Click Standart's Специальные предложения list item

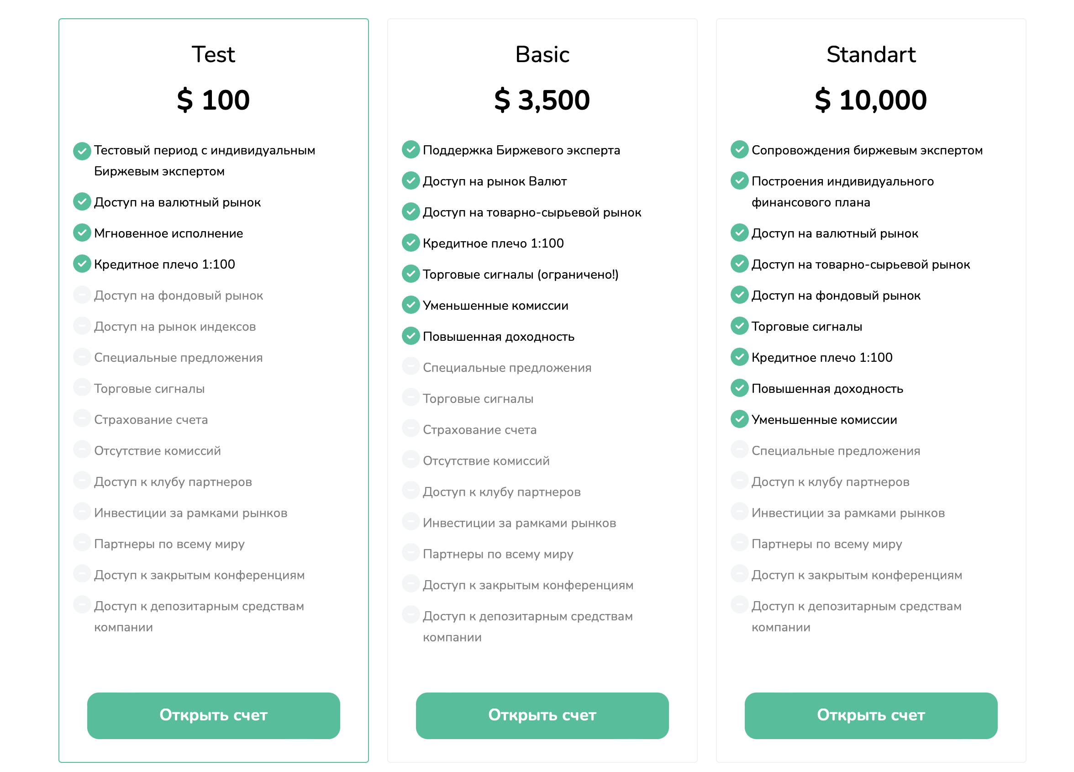click(x=836, y=450)
